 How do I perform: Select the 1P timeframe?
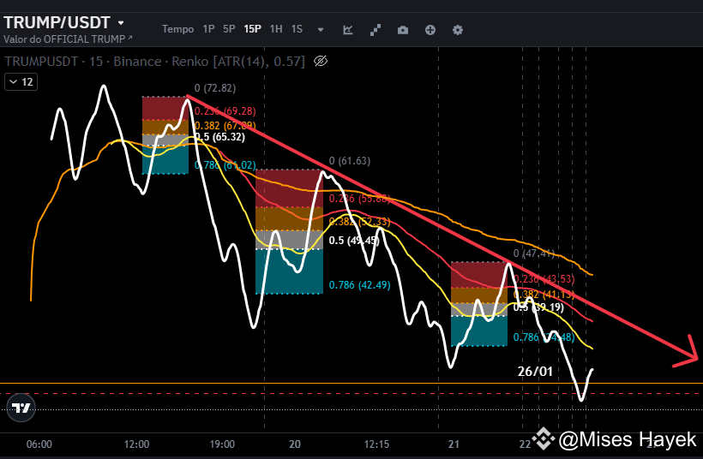(208, 29)
